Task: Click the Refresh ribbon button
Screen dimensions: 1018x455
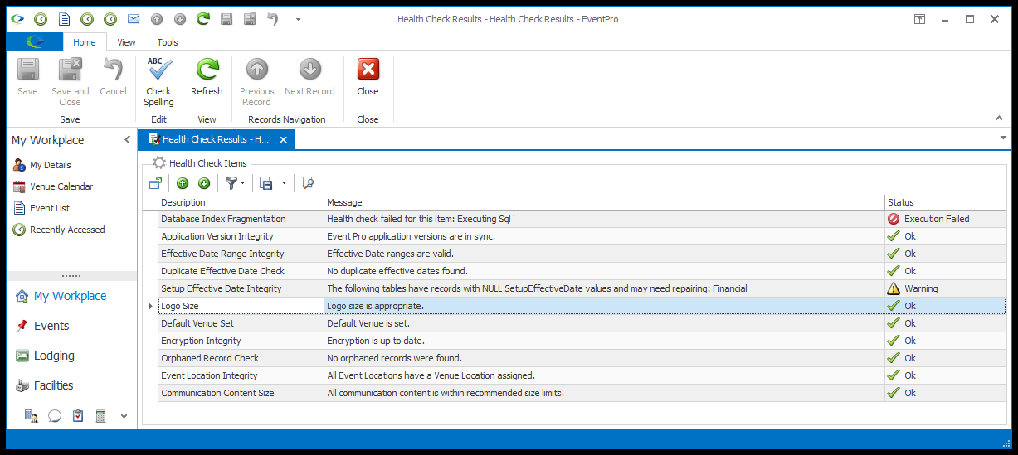Action: click(207, 77)
